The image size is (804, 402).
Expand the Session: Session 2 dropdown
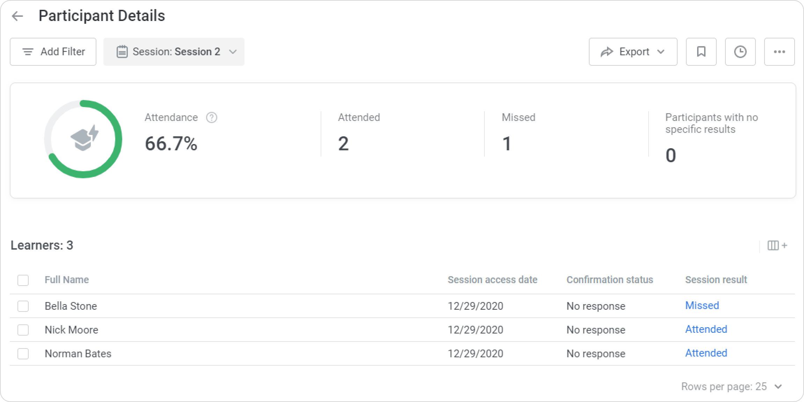point(174,52)
